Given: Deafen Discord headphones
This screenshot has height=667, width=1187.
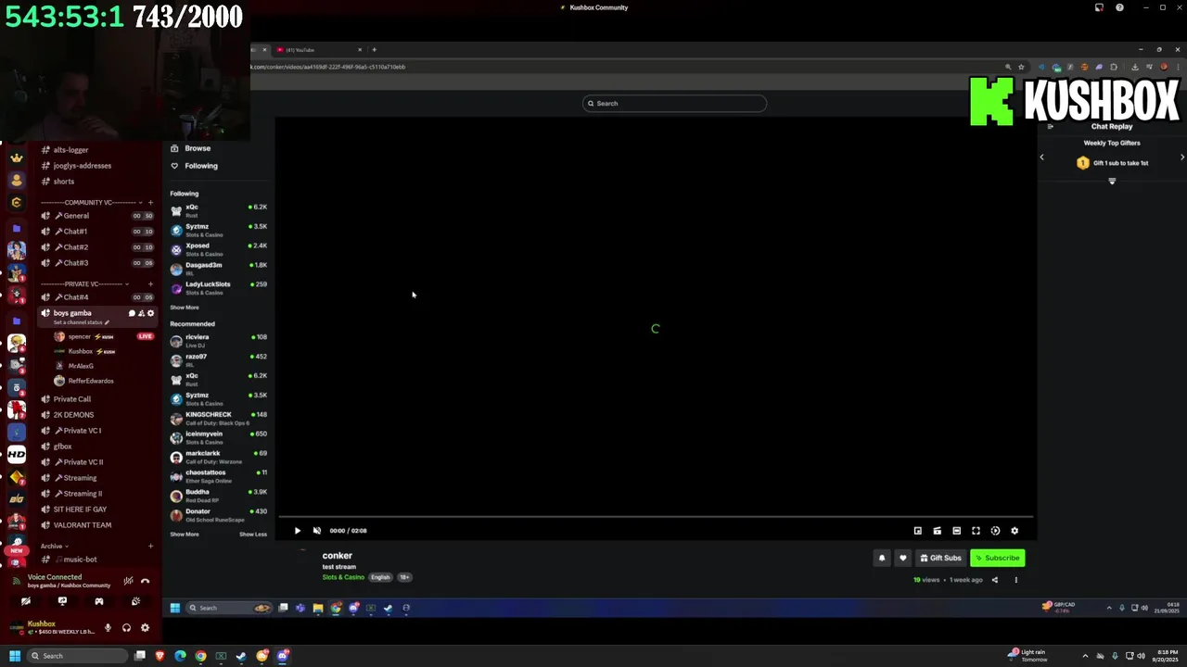Looking at the screenshot, I should [x=126, y=628].
